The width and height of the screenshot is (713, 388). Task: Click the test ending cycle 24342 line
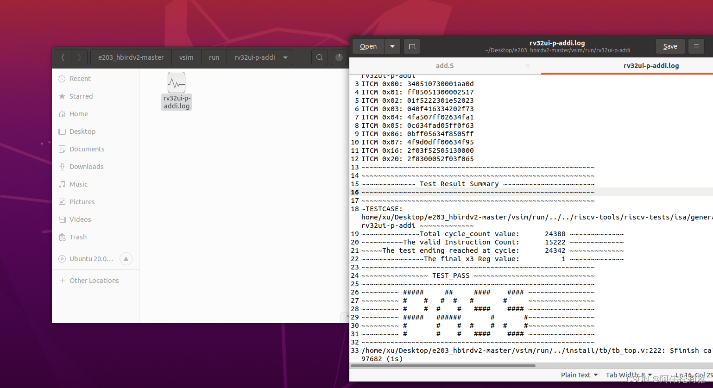(x=492, y=250)
